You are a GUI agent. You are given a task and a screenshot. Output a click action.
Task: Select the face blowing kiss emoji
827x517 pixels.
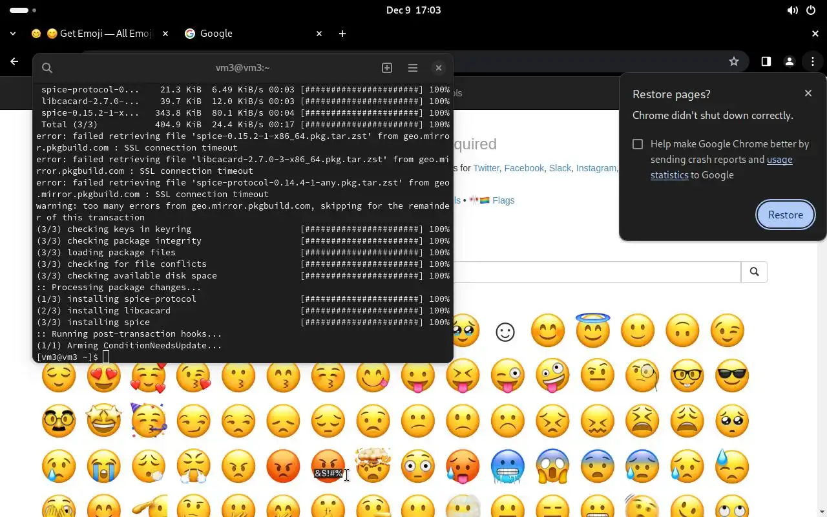(x=193, y=375)
